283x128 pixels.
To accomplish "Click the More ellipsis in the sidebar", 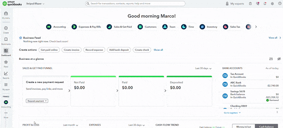I will coord(6,113).
